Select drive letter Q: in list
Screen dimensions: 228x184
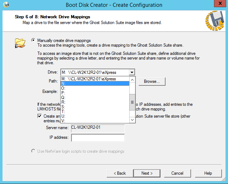click(95, 98)
